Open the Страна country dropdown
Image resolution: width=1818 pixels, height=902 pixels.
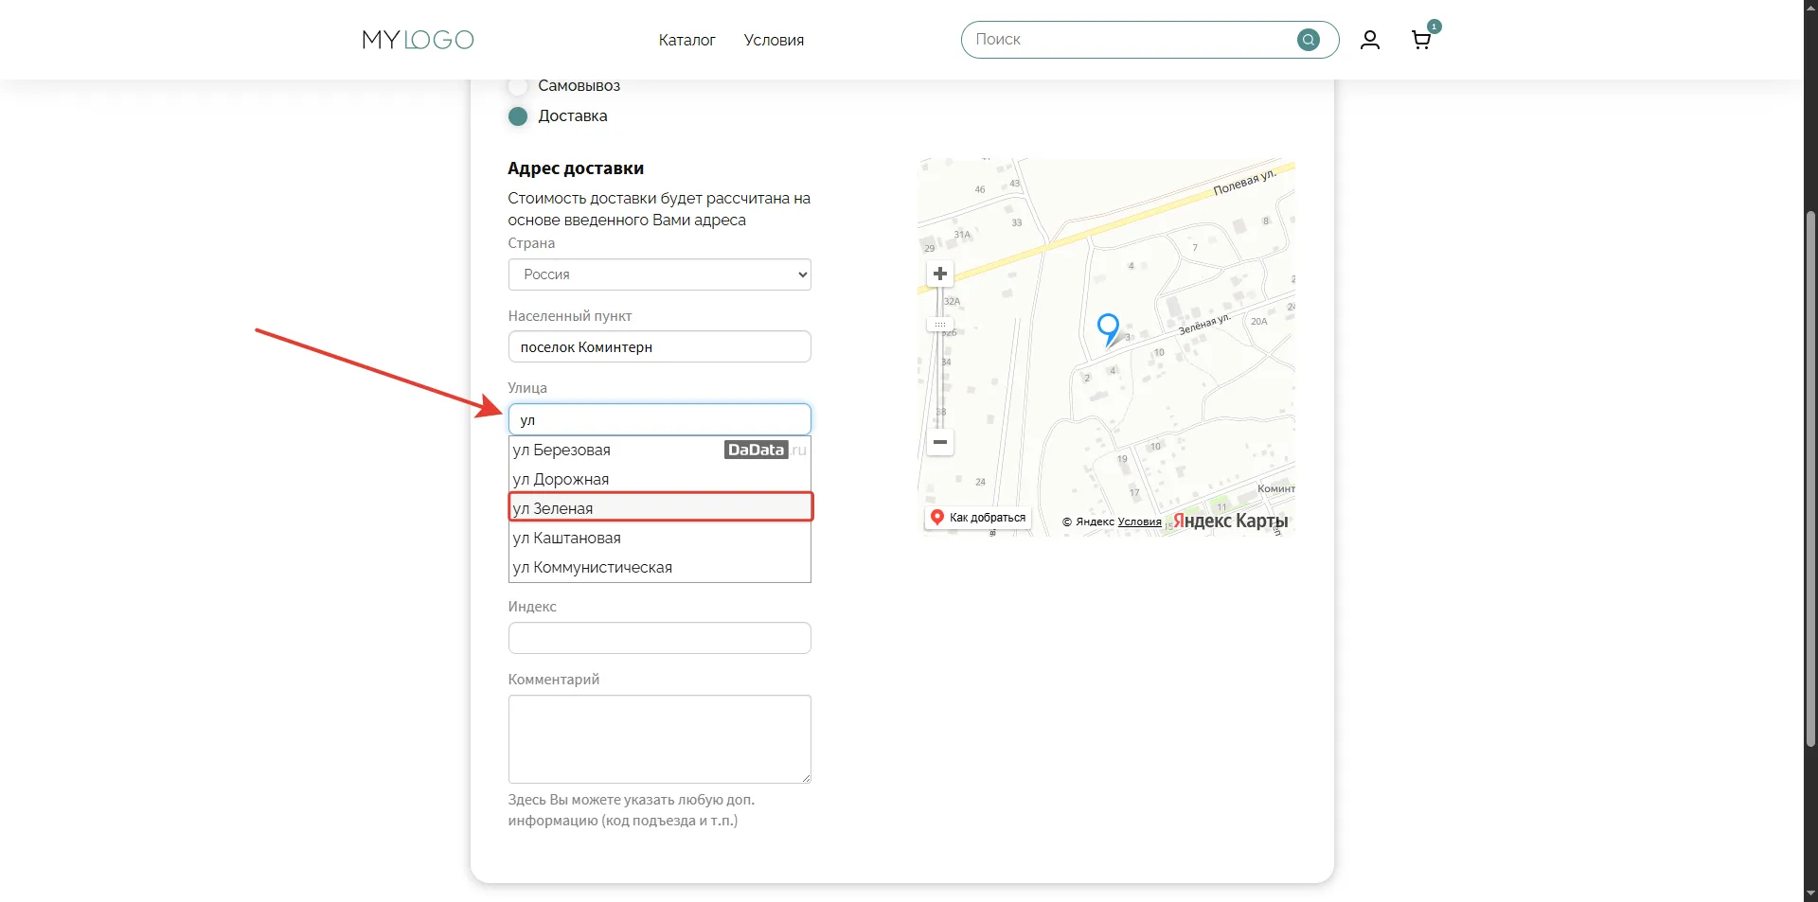659,274
